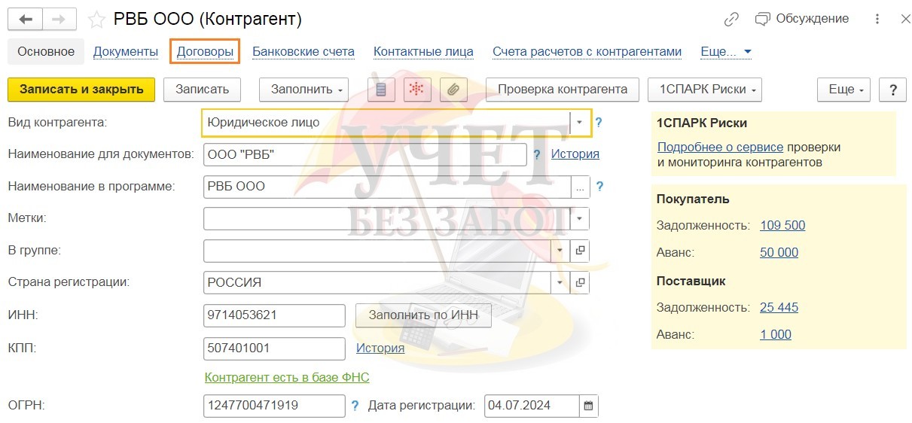Show help next to ОГРН field

355,406
